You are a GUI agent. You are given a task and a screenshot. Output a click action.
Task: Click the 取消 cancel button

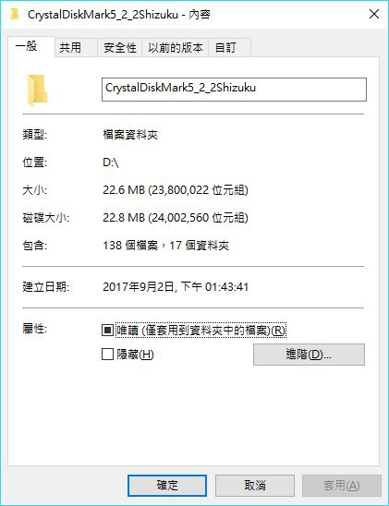click(x=255, y=486)
